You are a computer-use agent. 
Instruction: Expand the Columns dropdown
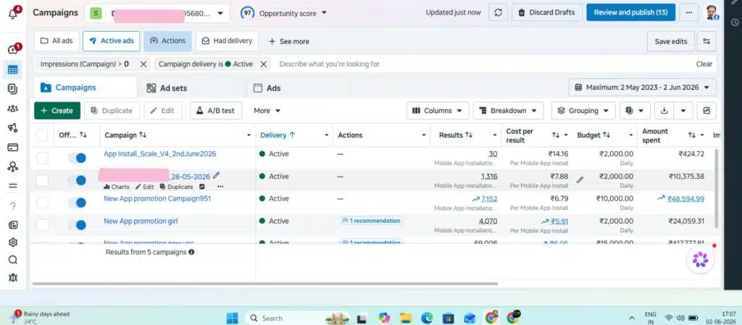point(438,111)
